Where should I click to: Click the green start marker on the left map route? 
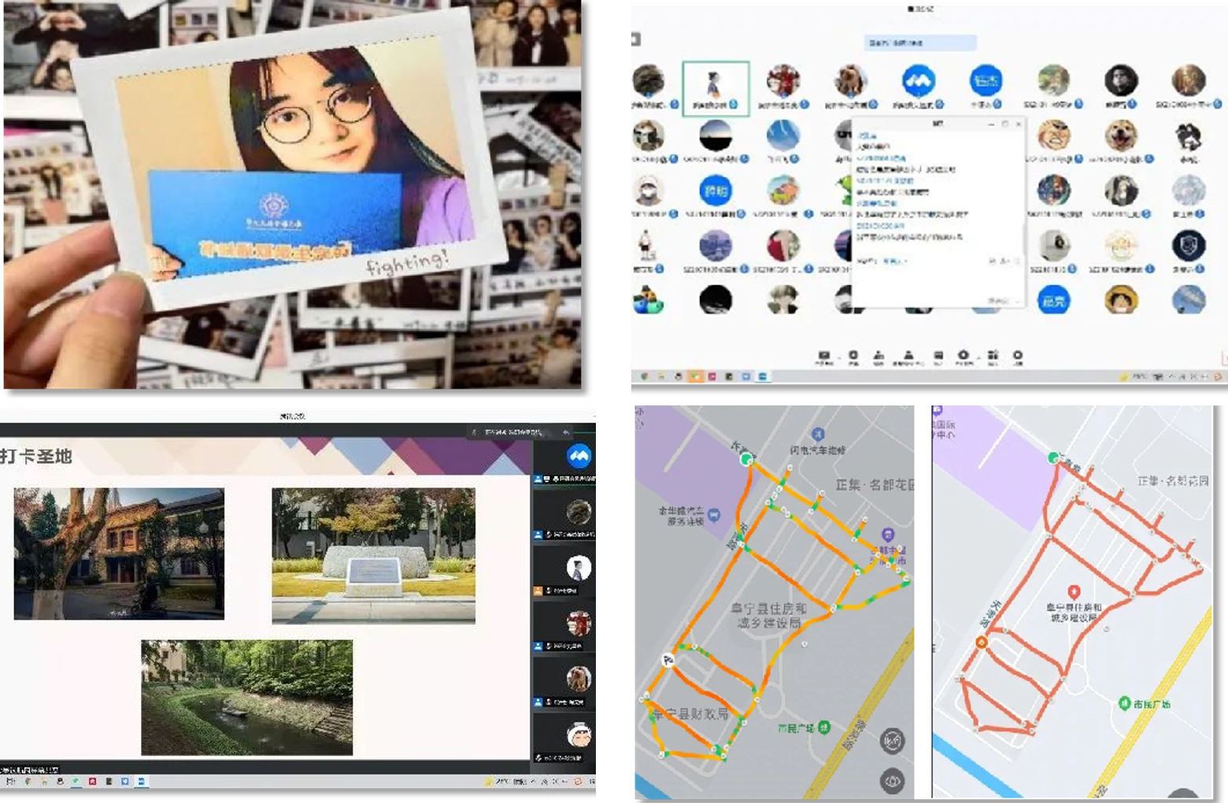click(745, 459)
